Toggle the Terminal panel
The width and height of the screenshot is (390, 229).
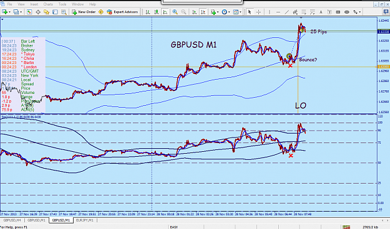coord(55,12)
